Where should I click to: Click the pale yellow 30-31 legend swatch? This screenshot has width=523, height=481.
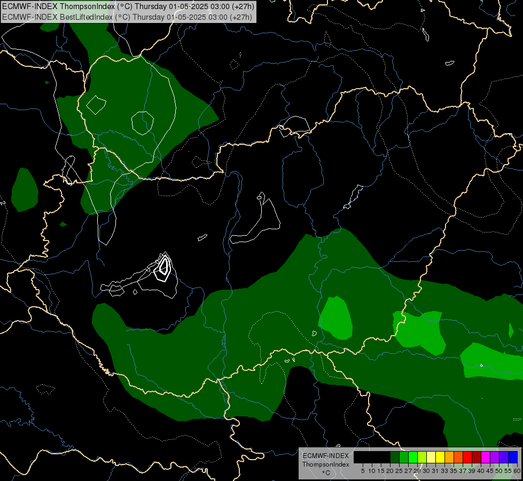tap(431, 457)
